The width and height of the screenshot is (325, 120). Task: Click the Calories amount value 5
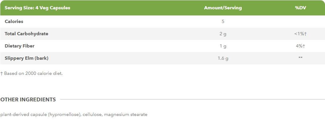223,21
